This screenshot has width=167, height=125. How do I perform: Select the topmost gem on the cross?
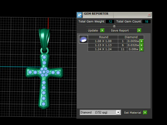coord(44,57)
